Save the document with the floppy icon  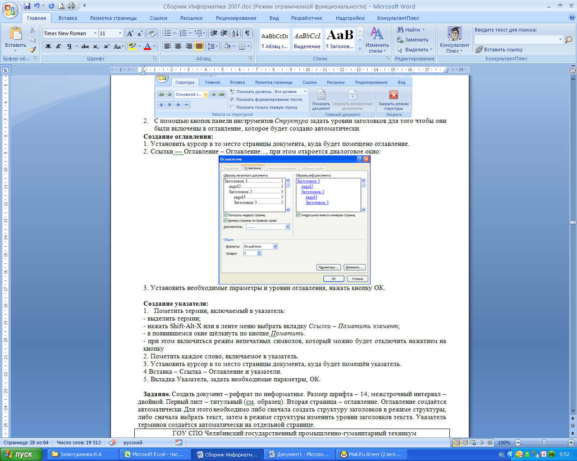(27, 6)
